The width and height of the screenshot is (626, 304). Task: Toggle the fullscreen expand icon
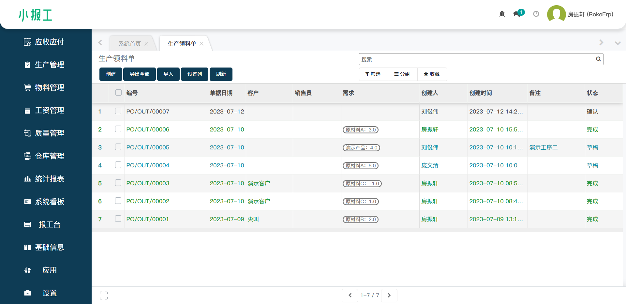104,296
